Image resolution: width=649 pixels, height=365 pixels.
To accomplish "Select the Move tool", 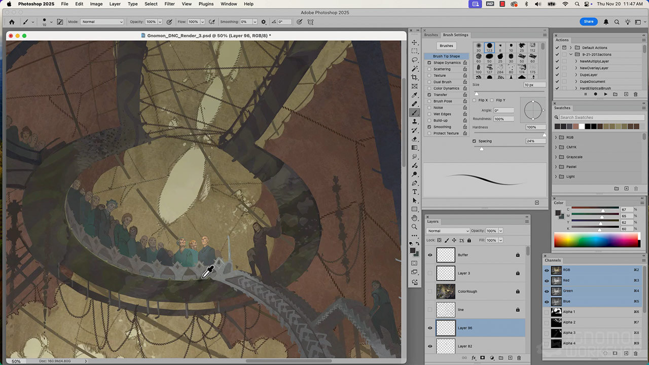I will [x=415, y=43].
